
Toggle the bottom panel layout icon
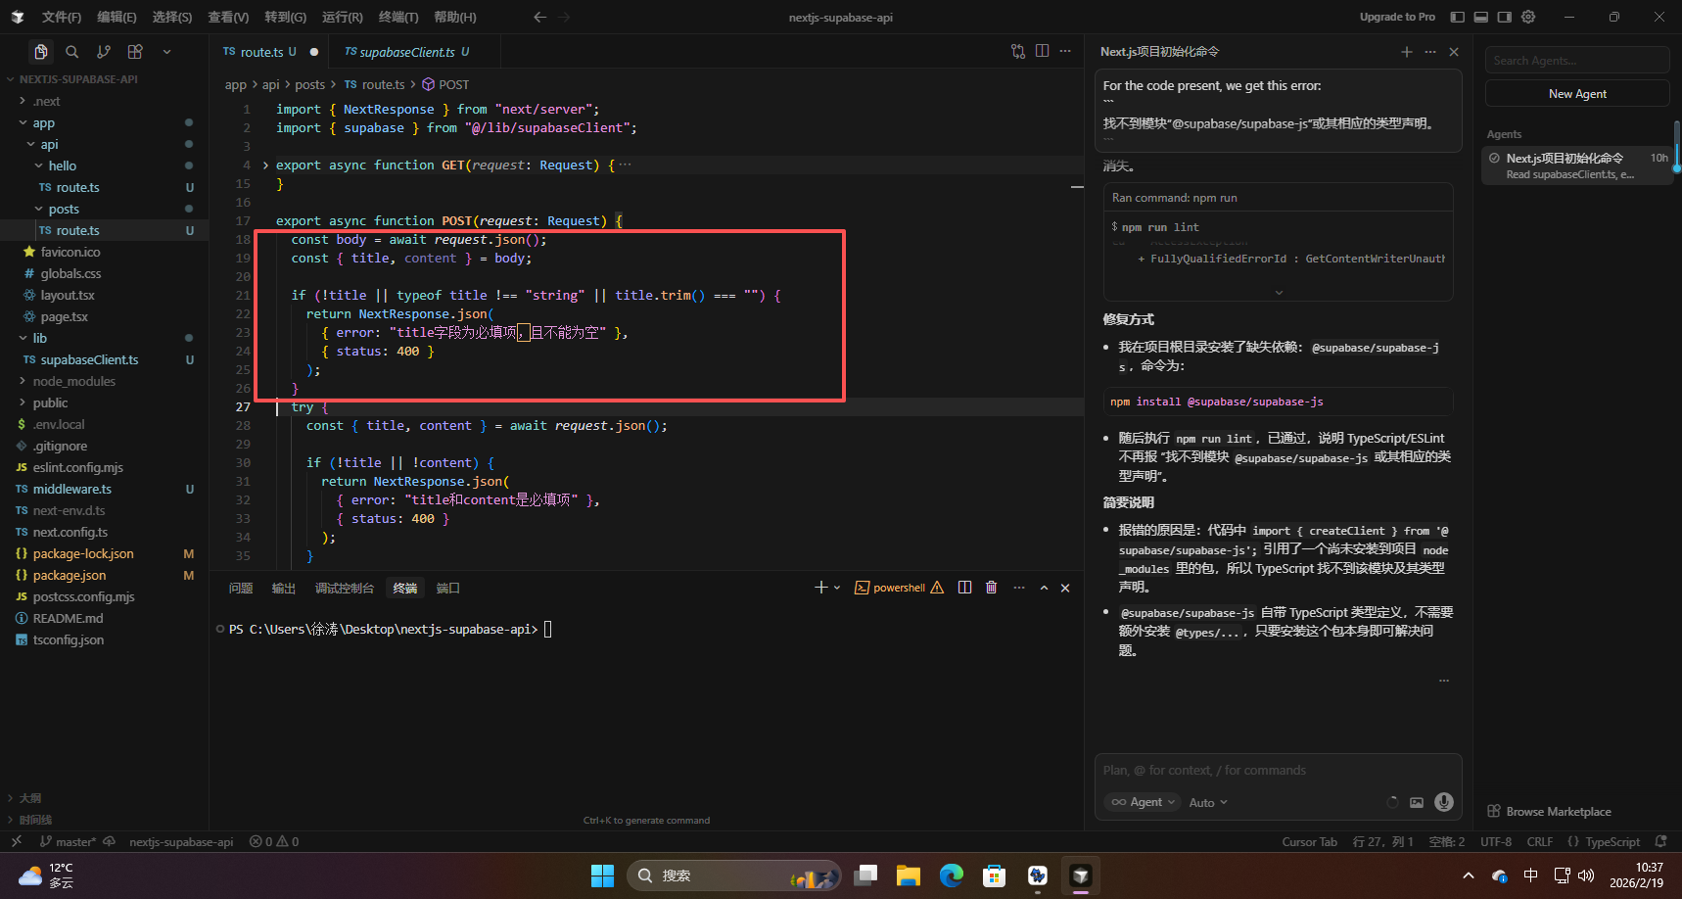coord(1480,17)
